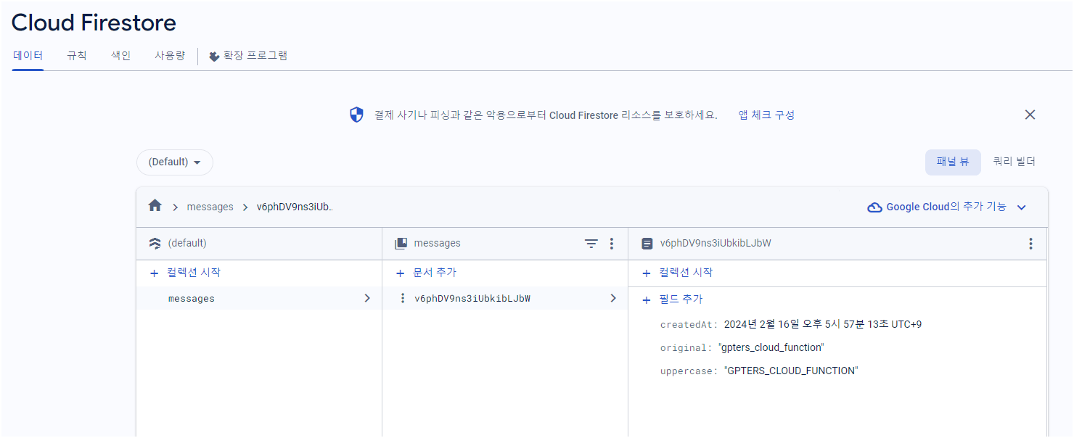Click the Cloud Firestore page title

(x=94, y=22)
